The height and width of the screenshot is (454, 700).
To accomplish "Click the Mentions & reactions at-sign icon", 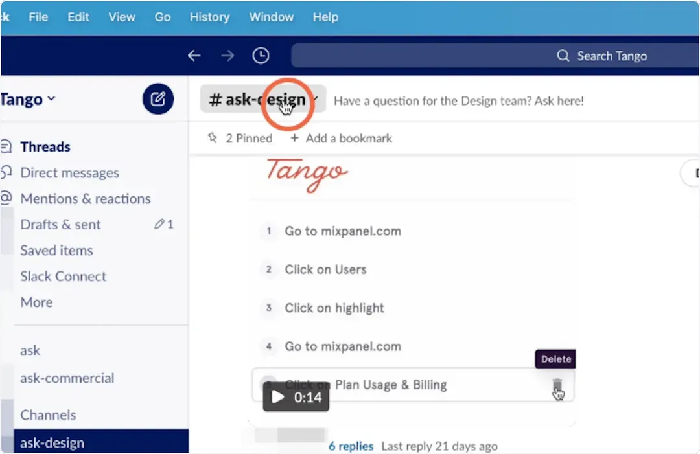I will [x=6, y=198].
